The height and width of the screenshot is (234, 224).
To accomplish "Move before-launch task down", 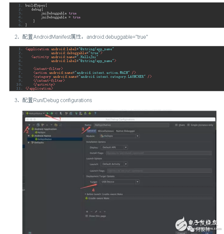I will click(x=105, y=212).
